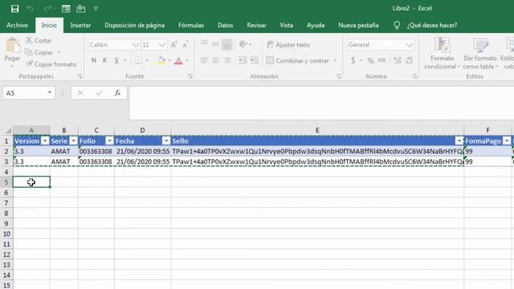Click the middle align icon
514x289 pixels.
pyautogui.click(x=215, y=44)
